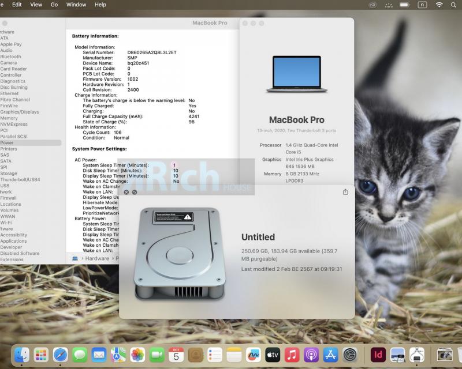Open Freeform from the Dock
Image resolution: width=462 pixels, height=369 pixels.
[254, 355]
